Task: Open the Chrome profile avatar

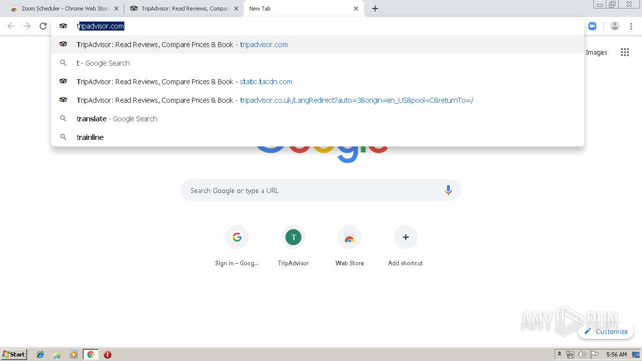Action: (615, 26)
